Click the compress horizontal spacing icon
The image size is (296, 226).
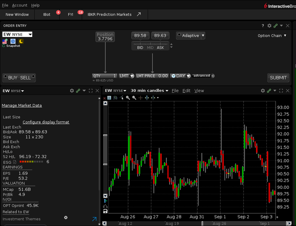(153, 98)
